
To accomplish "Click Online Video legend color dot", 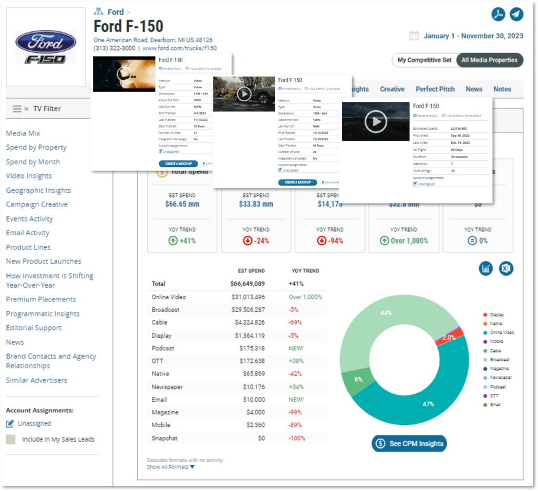I will [485, 332].
